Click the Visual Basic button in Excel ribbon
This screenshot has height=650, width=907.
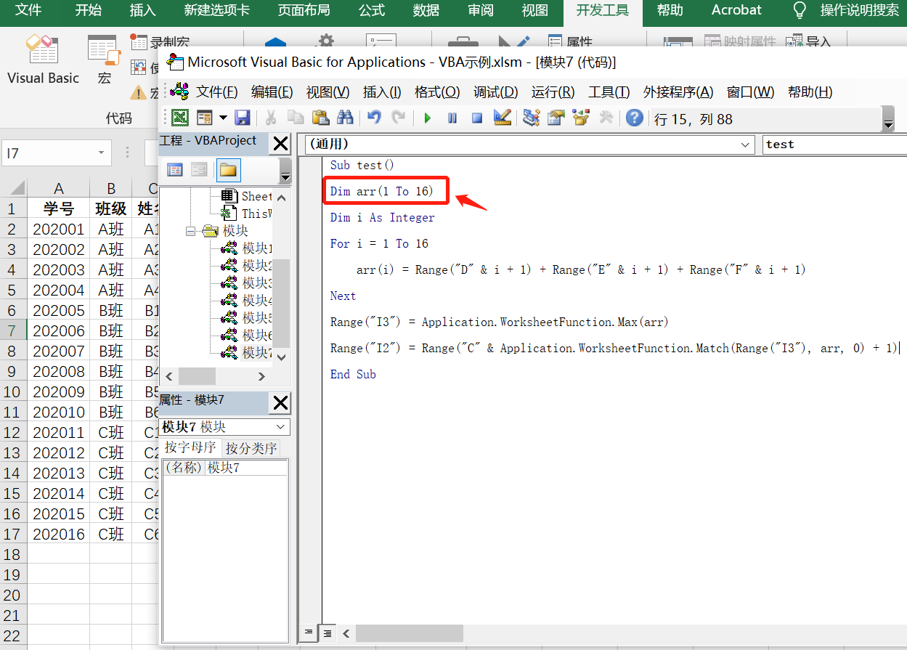[x=43, y=60]
